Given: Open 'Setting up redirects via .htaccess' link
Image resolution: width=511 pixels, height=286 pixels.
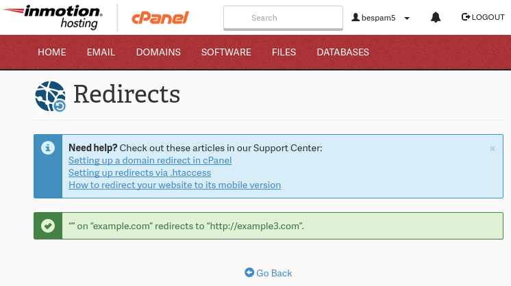Looking at the screenshot, I should [x=140, y=172].
